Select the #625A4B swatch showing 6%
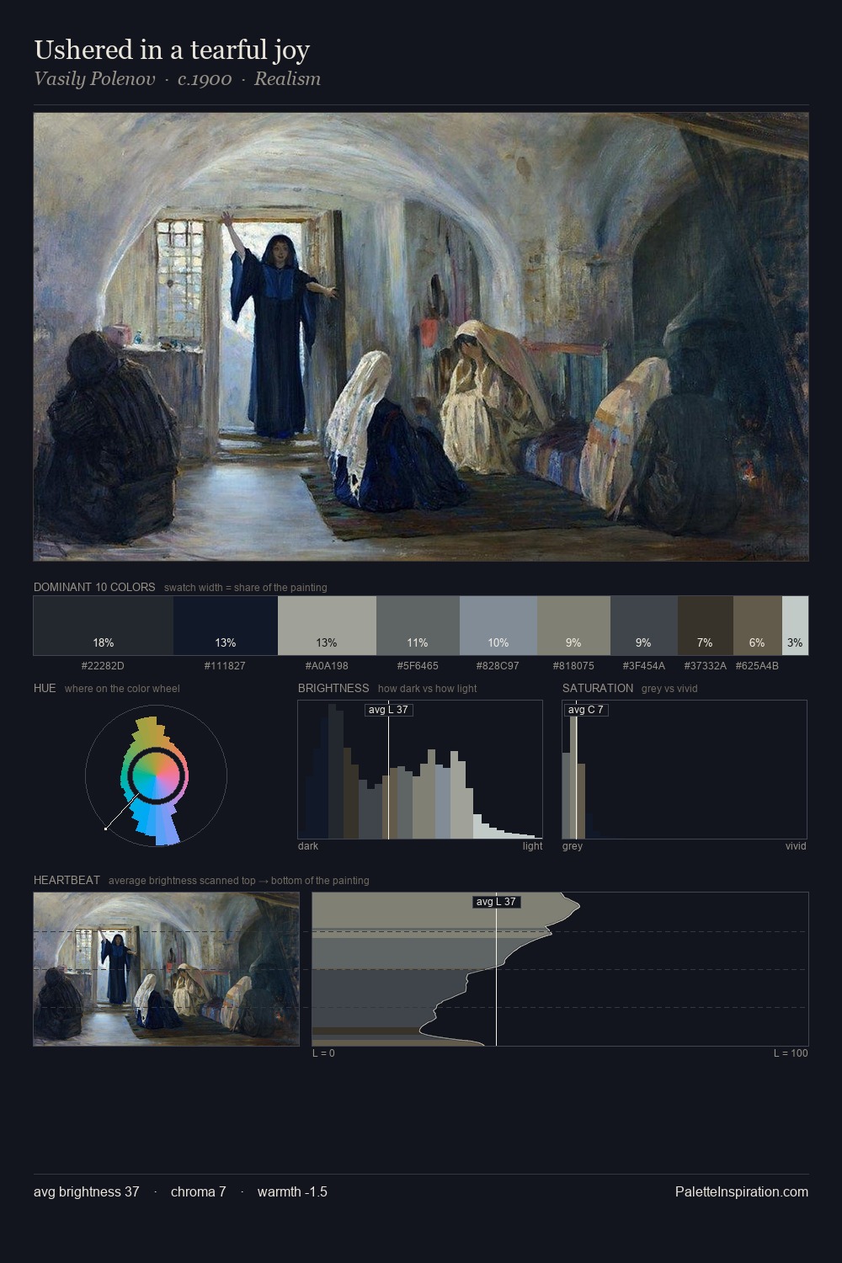The width and height of the screenshot is (842, 1263). [x=757, y=626]
